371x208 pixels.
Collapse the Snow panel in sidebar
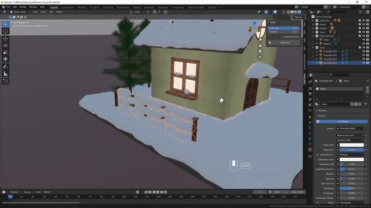272,23
